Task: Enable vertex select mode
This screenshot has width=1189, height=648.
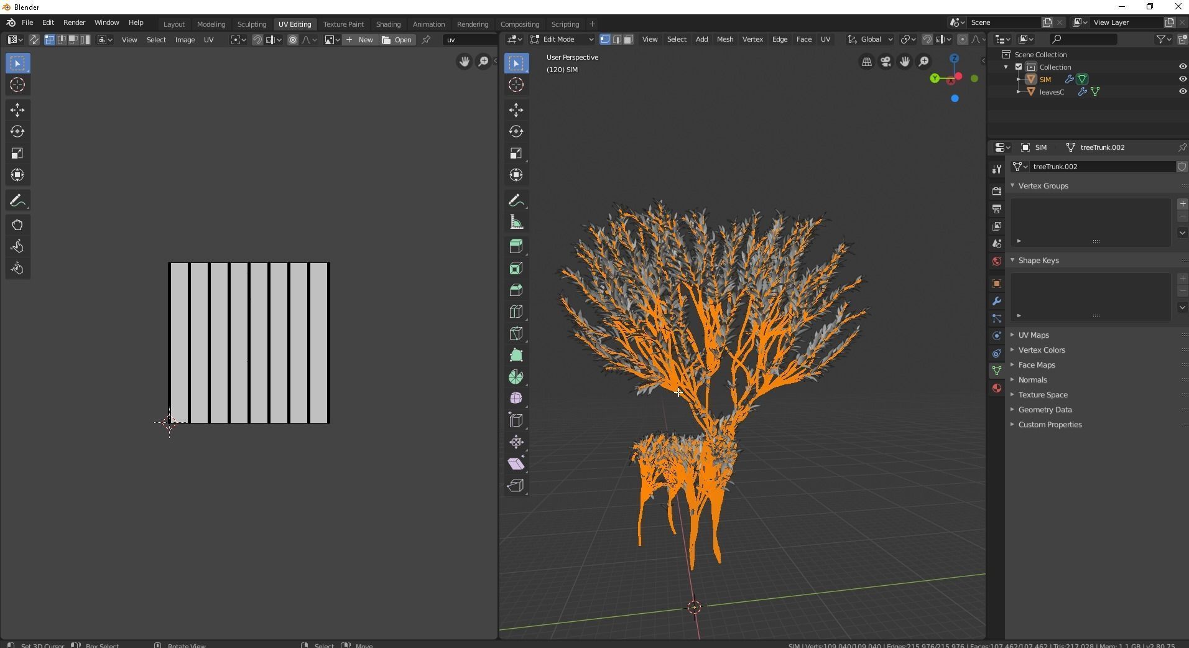Action: click(604, 39)
